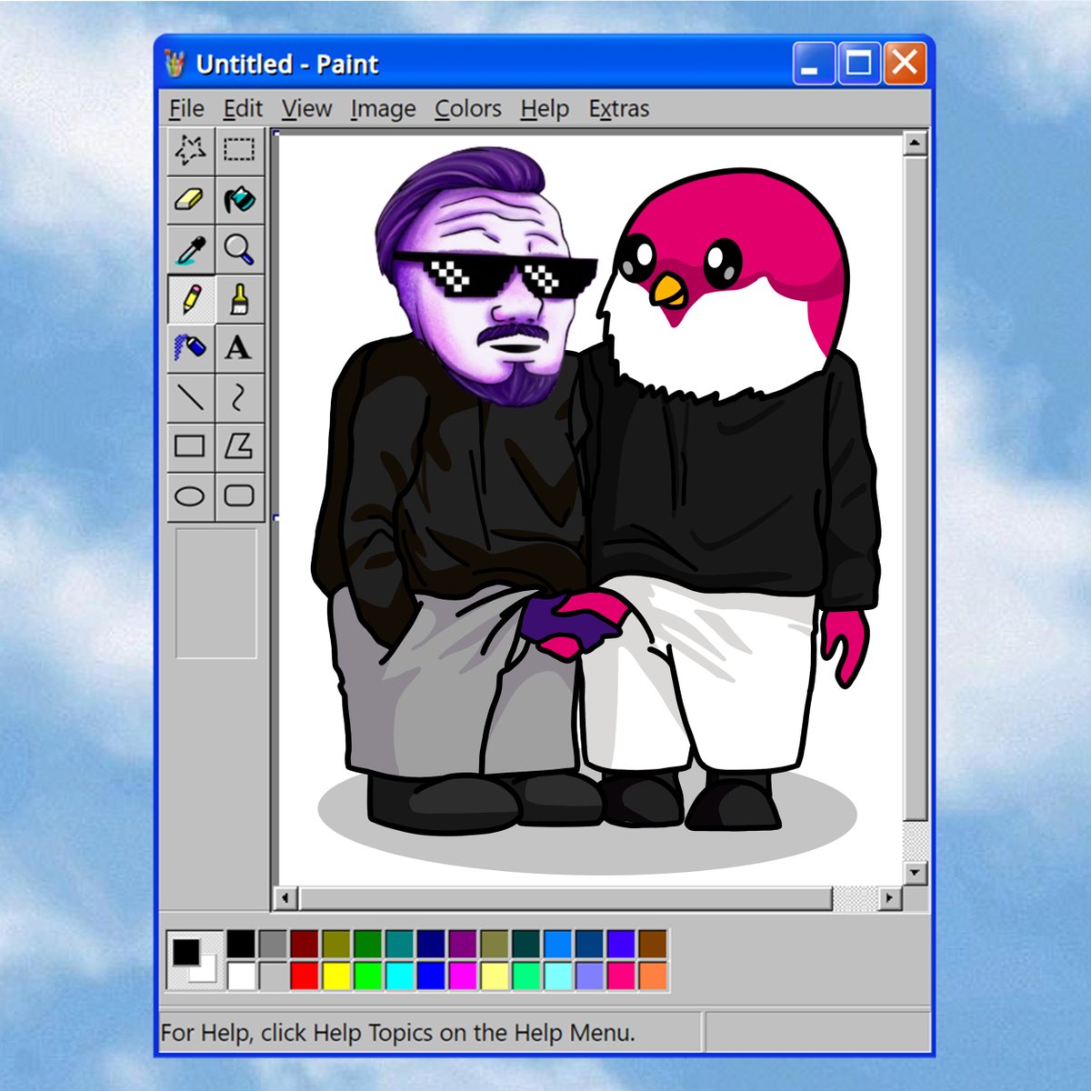Choose the hot pink swatch
This screenshot has width=1091, height=1091.
(x=621, y=976)
